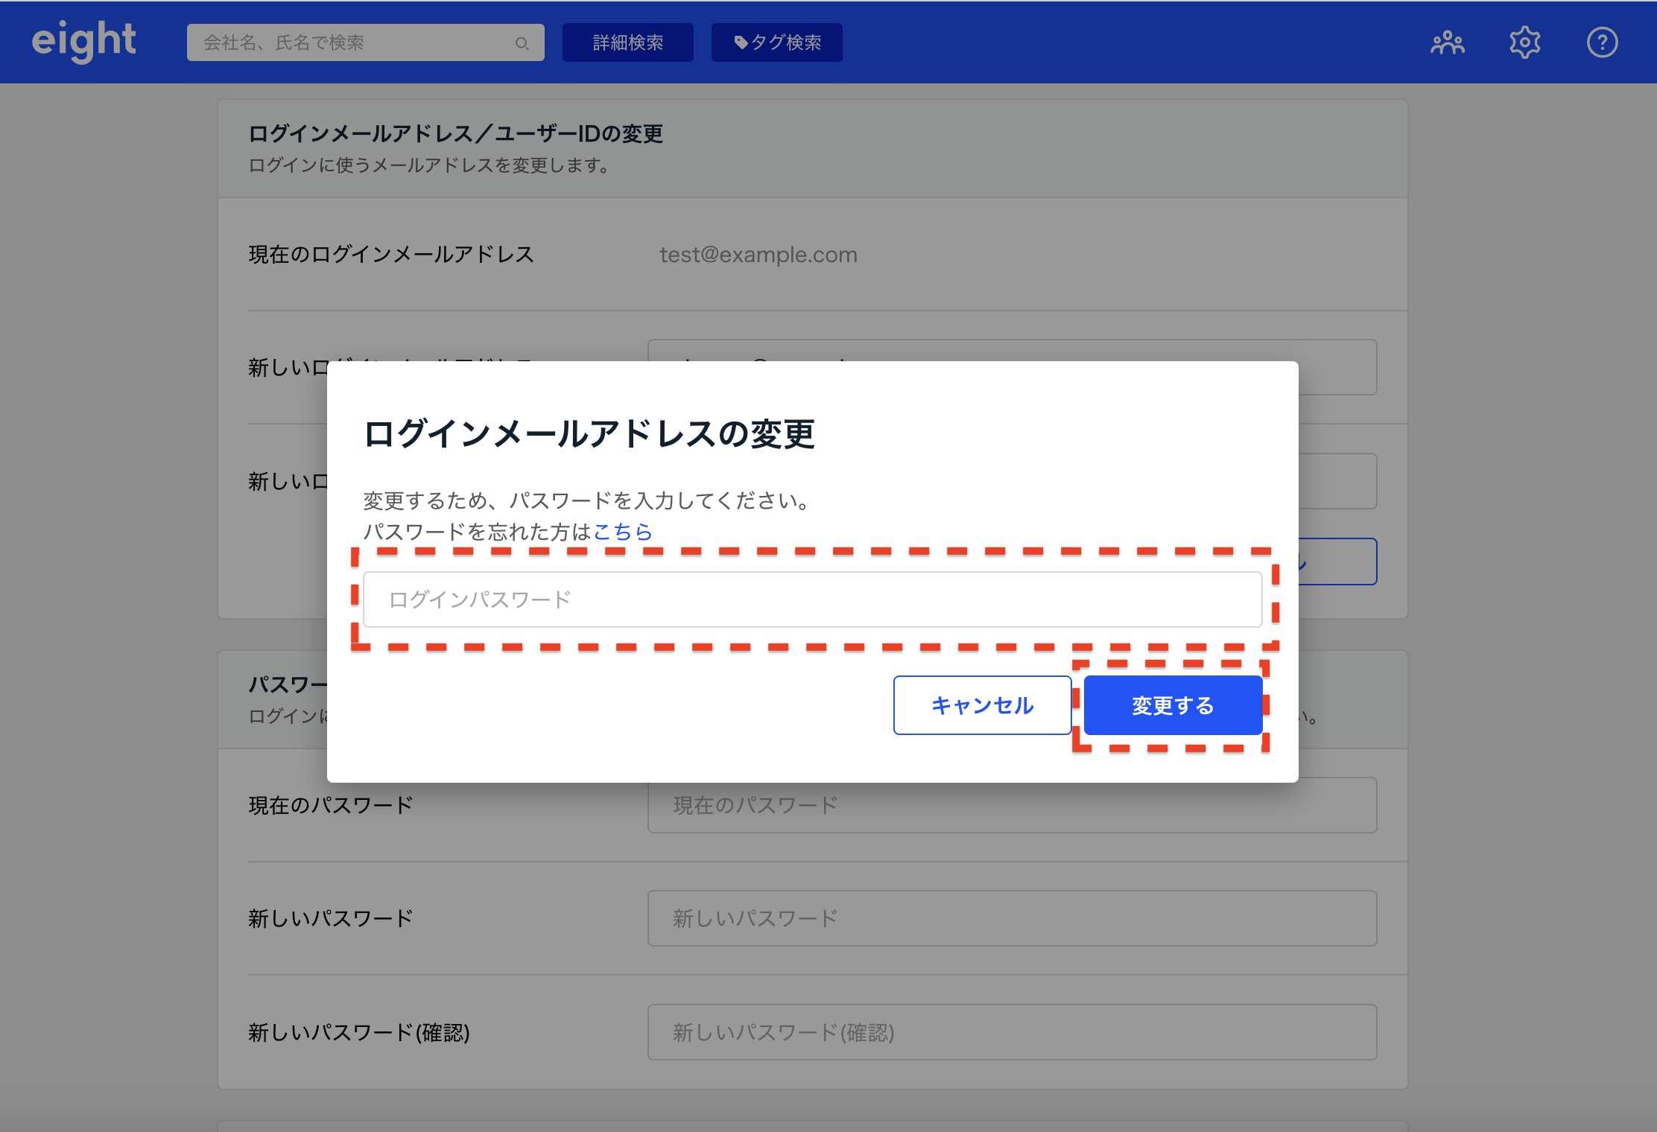Focus the company name search field

(350, 42)
